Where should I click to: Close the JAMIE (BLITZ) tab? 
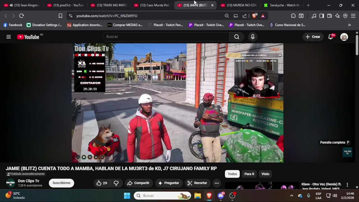point(212,5)
